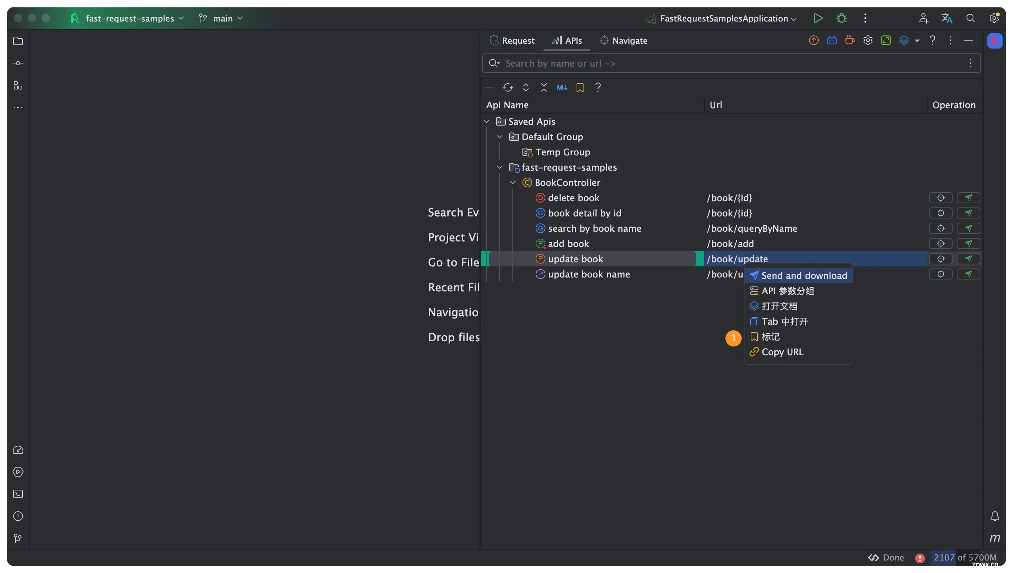Collapse the fast-request-samples module node

coord(500,167)
